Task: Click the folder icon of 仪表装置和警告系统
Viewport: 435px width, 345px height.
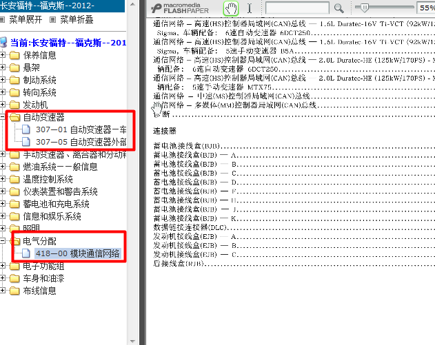Action: pyautogui.click(x=14, y=191)
